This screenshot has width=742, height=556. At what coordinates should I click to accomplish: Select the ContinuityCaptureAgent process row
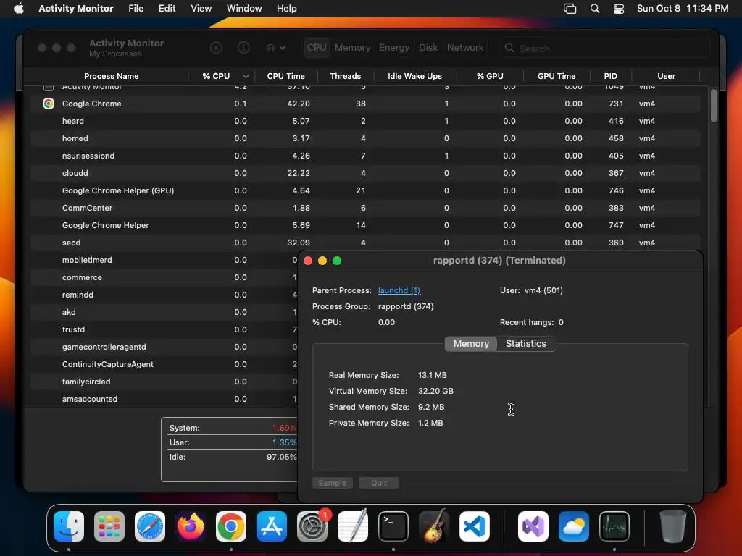pos(164,365)
